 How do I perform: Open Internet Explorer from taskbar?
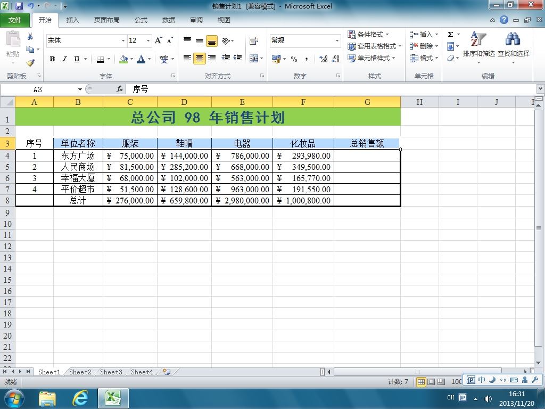[80, 398]
